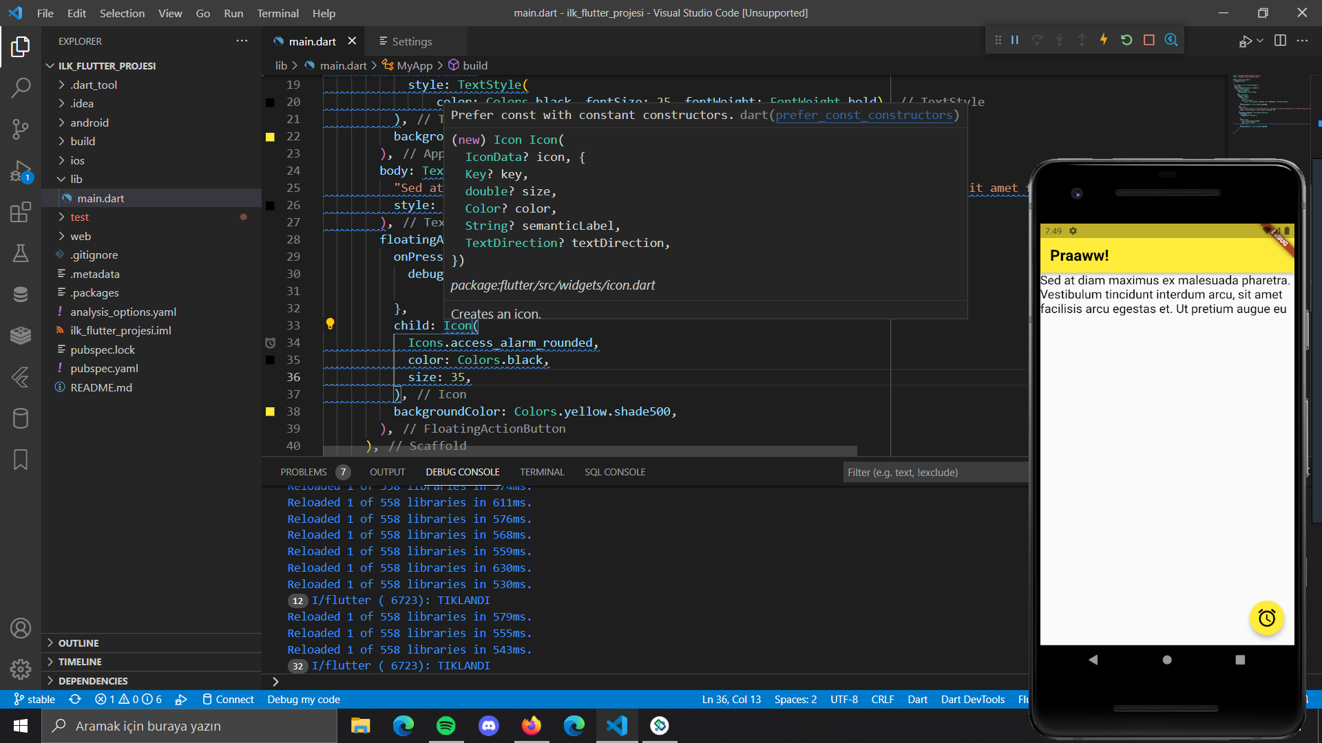The image size is (1322, 743).
Task: Open Spotify from the Windows taskbar
Action: 446,726
